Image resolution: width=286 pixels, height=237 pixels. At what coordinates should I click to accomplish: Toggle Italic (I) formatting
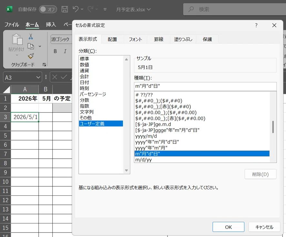coord(65,51)
